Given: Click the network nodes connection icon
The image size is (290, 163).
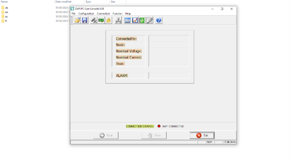Looking at the screenshot, I should point(118,20).
